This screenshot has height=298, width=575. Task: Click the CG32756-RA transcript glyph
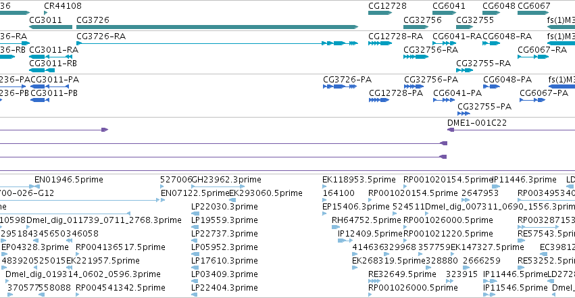[x=416, y=57]
